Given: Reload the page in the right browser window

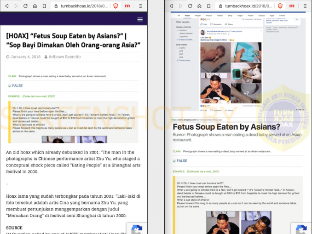Looking at the screenshot, I should coord(190,6).
